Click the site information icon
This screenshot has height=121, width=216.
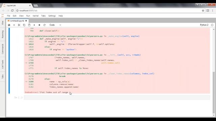tap(17, 10)
